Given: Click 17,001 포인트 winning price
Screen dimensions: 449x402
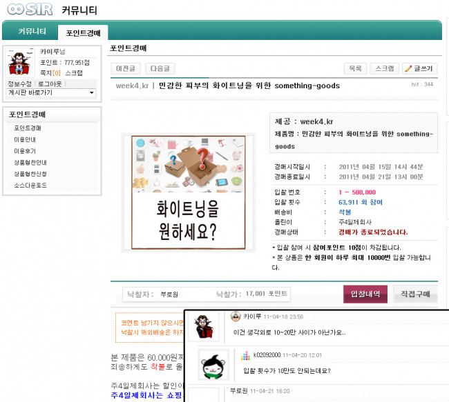Looking at the screenshot, I should [x=267, y=294].
